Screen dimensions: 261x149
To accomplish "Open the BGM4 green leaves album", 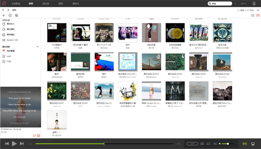I will tap(175, 62).
